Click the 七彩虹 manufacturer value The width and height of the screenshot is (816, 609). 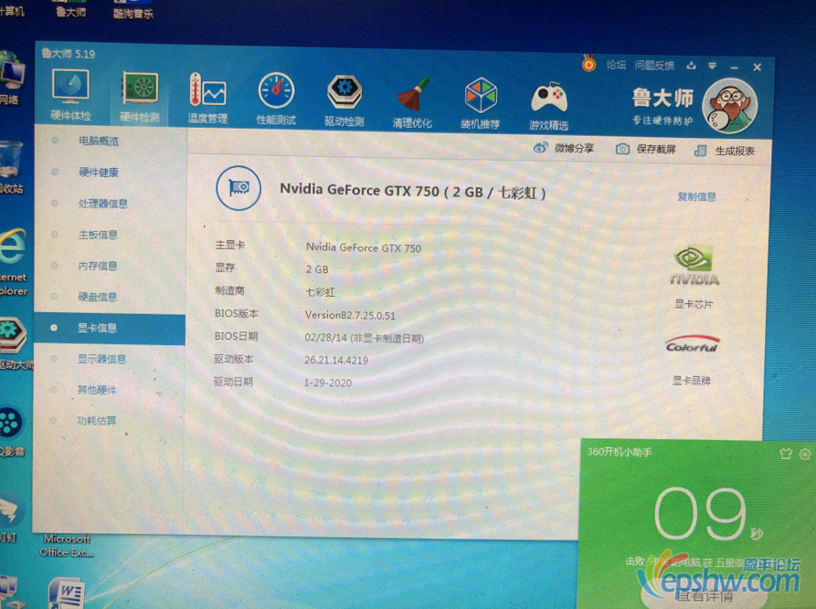[x=320, y=292]
